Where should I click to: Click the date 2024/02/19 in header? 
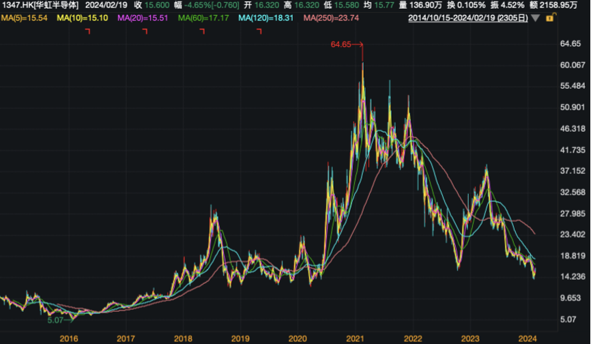(106, 5)
